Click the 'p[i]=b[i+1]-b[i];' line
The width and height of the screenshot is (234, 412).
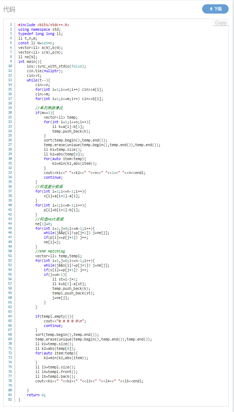coord(62,210)
